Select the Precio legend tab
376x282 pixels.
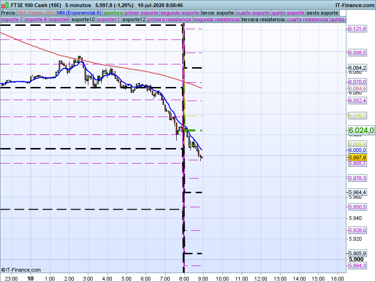coord(8,13)
